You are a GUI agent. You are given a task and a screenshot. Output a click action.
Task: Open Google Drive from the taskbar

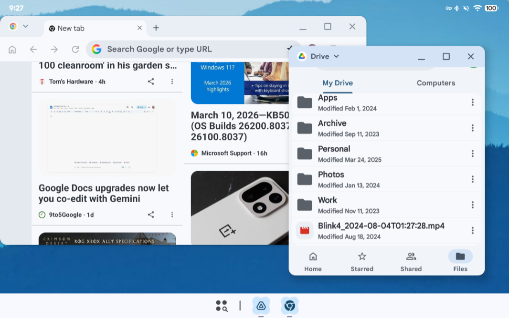pos(261,306)
